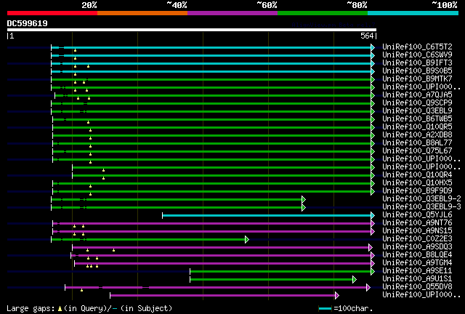Select the UniRef100_Q9SCP9 label
This screenshot has height=314, width=465.
point(417,103)
